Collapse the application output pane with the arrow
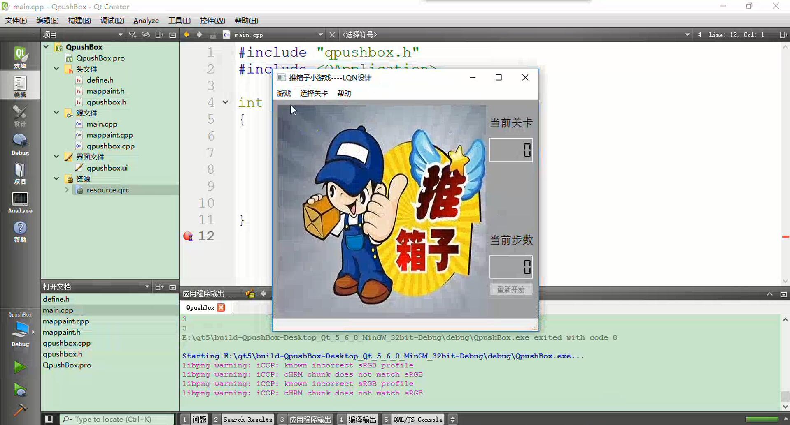 tap(769, 294)
